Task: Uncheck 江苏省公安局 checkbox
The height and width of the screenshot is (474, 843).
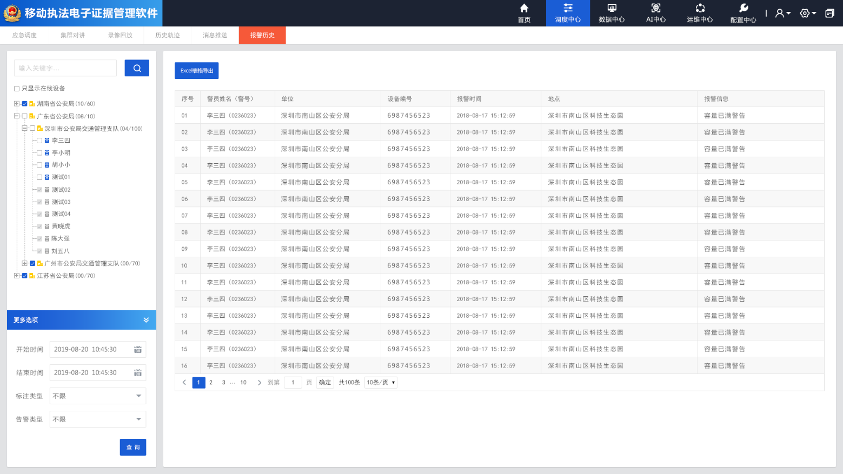Action: tap(24, 276)
